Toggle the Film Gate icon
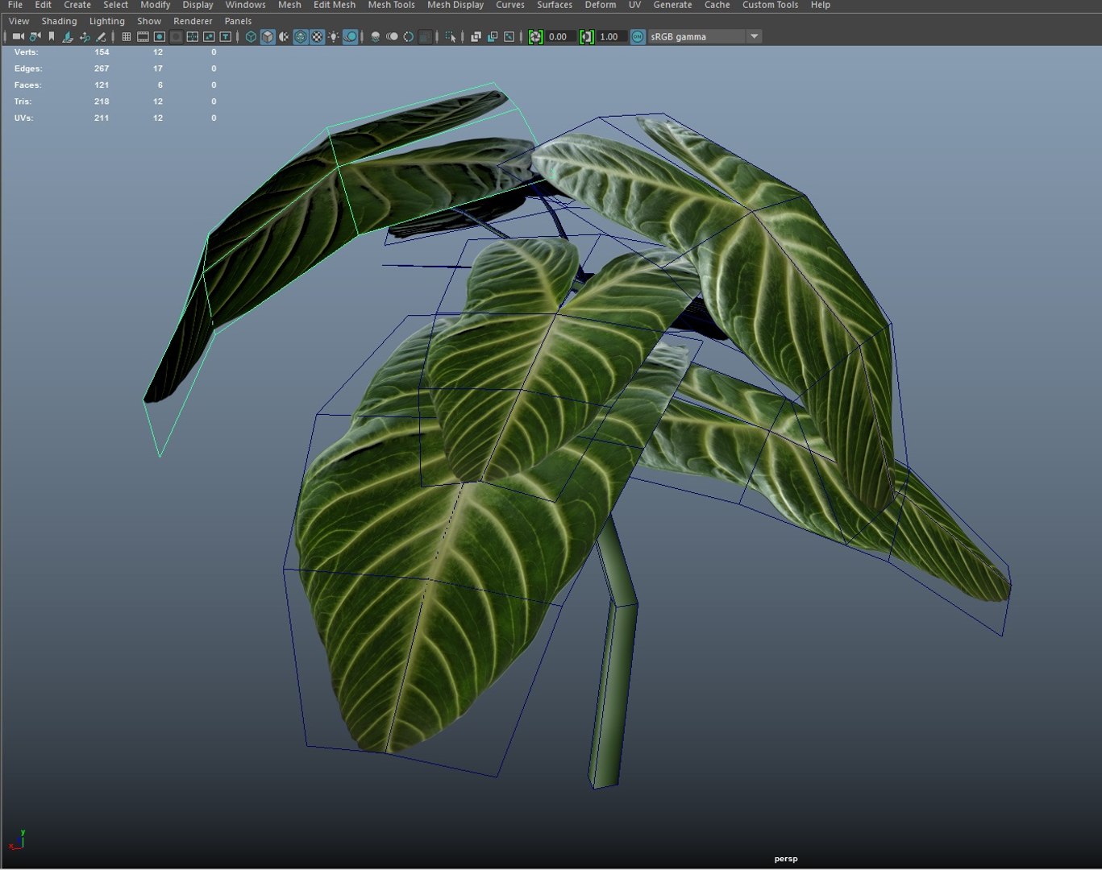1102x870 pixels. [143, 36]
